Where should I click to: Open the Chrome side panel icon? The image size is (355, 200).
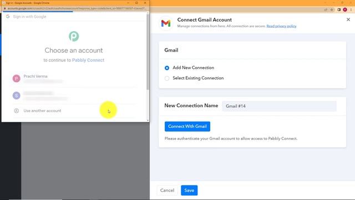(x=339, y=9)
